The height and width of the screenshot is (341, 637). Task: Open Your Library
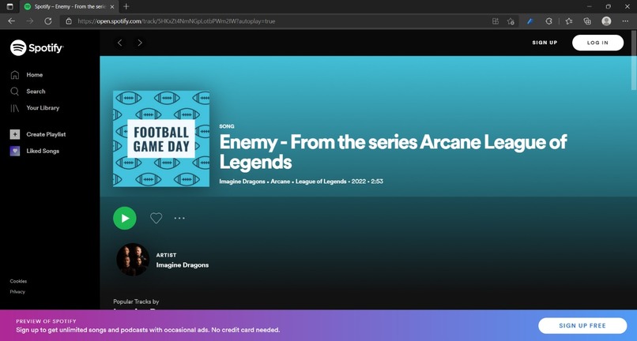(x=35, y=108)
